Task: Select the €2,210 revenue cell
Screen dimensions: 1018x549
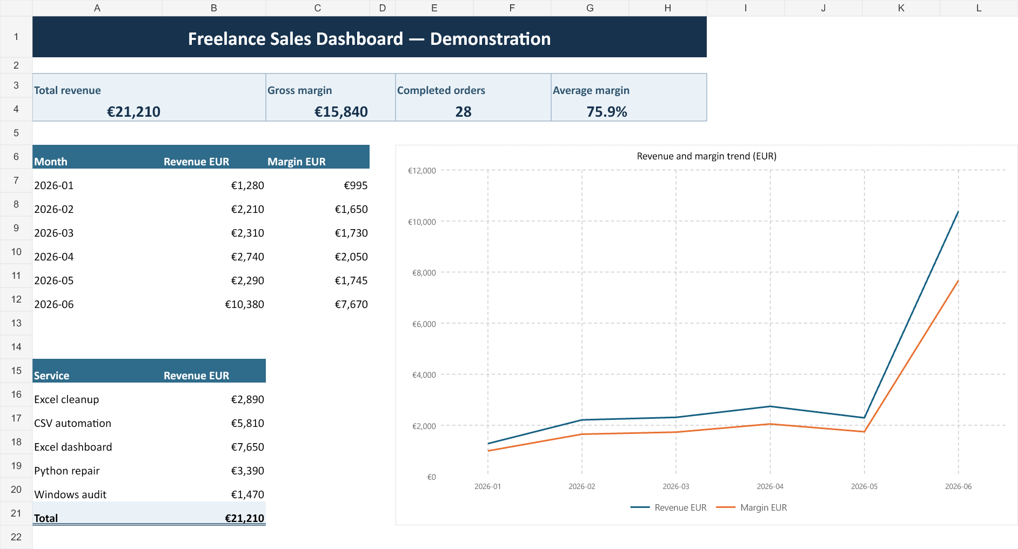Action: coord(214,204)
